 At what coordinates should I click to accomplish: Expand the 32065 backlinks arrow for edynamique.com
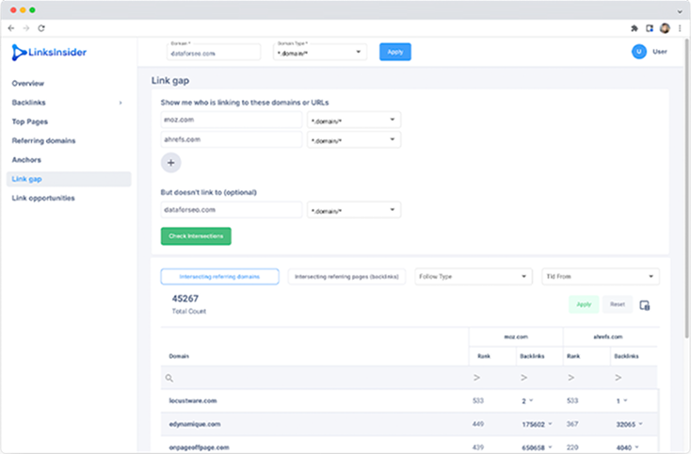pos(641,424)
